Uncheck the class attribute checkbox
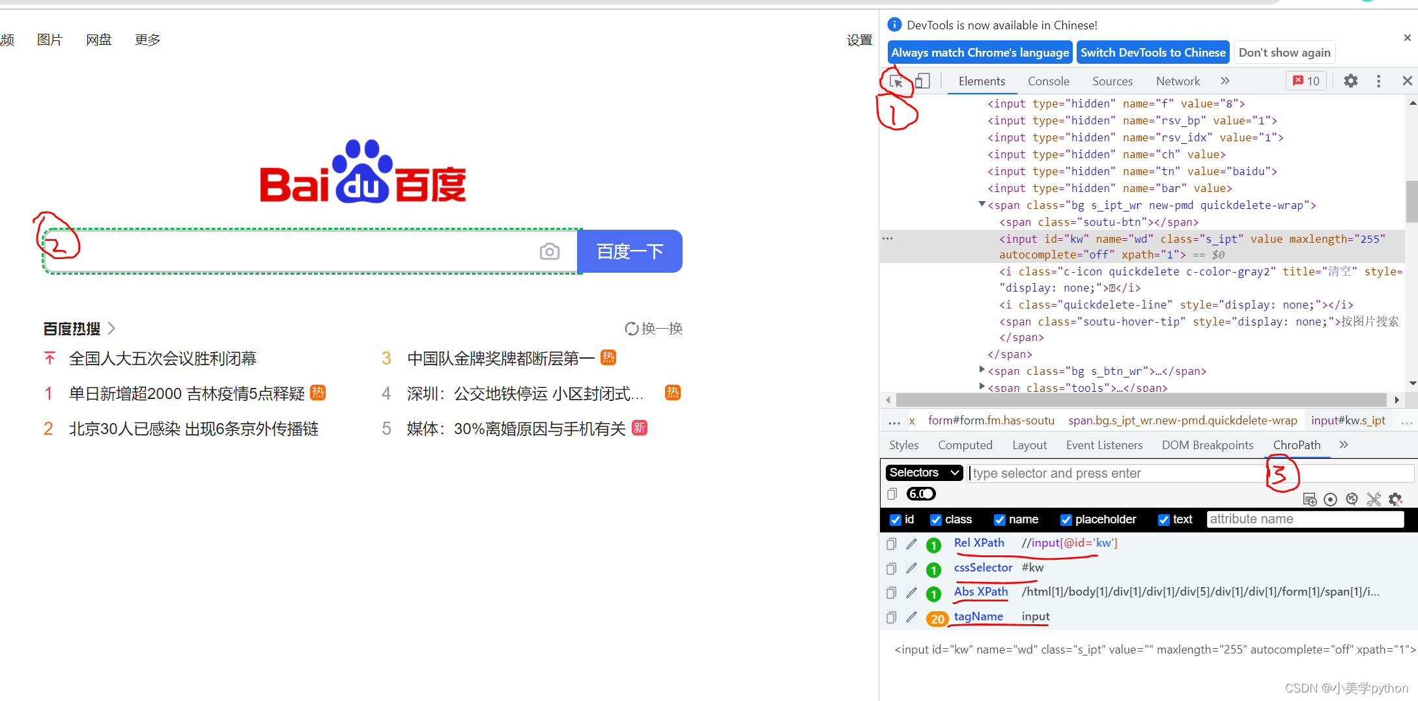This screenshot has width=1418, height=701. point(936,519)
